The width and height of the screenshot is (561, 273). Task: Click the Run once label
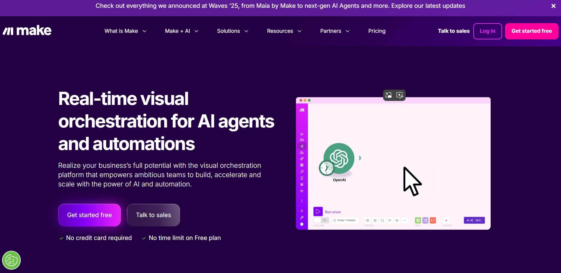click(333, 212)
